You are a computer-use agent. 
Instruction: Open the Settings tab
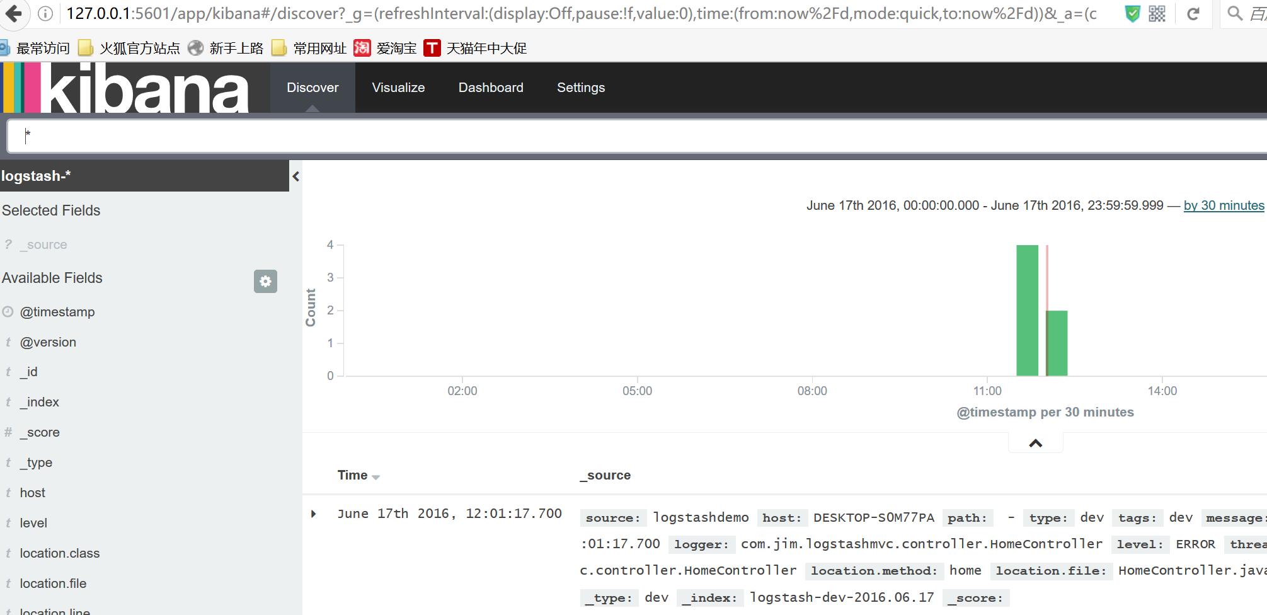[x=581, y=88]
